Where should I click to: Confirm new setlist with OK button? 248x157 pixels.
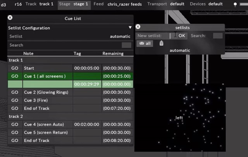click(x=182, y=36)
